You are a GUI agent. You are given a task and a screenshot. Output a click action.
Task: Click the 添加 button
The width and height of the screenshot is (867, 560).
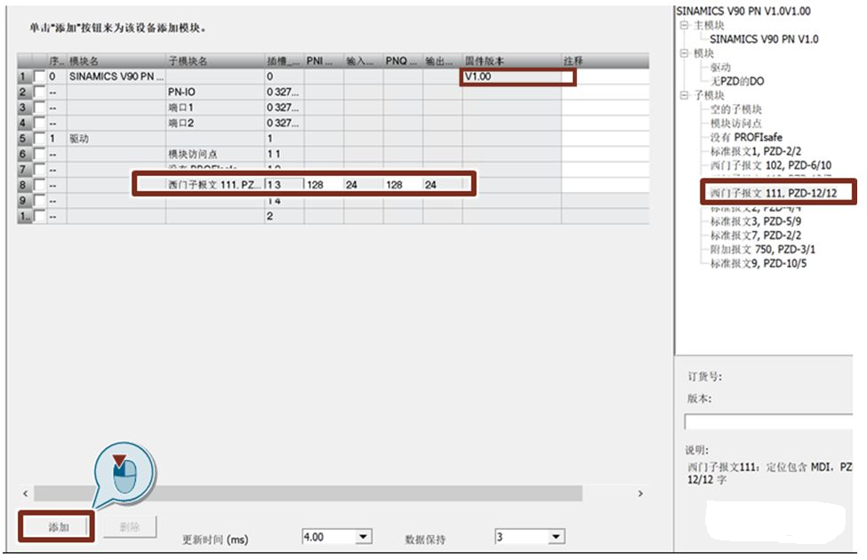58,527
